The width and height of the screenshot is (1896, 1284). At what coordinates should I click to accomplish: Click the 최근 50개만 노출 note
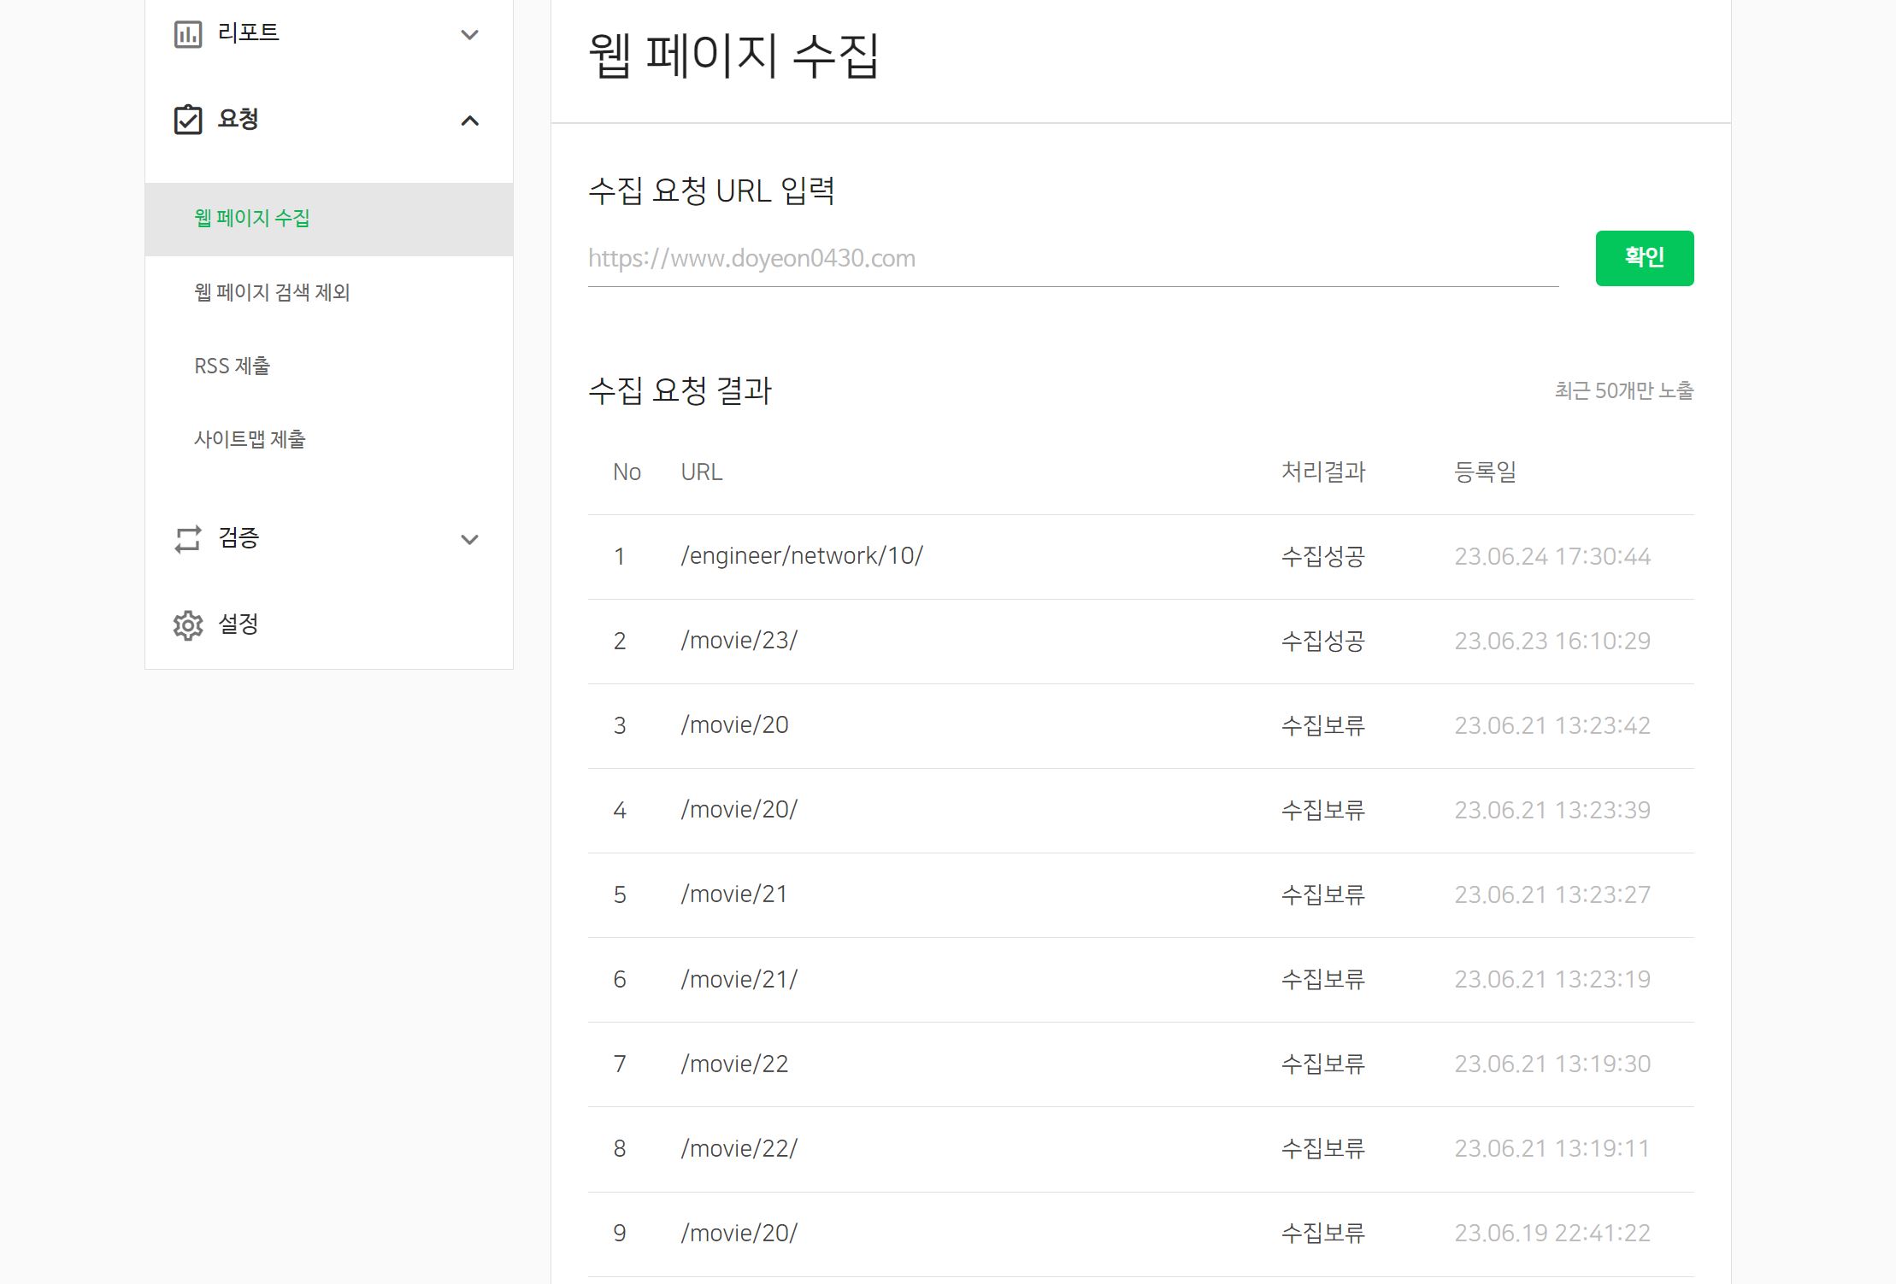tap(1623, 390)
